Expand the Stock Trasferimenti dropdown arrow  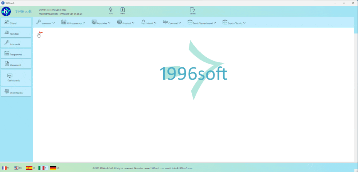[x=214, y=23]
